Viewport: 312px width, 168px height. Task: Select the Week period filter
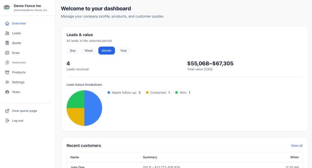click(89, 51)
